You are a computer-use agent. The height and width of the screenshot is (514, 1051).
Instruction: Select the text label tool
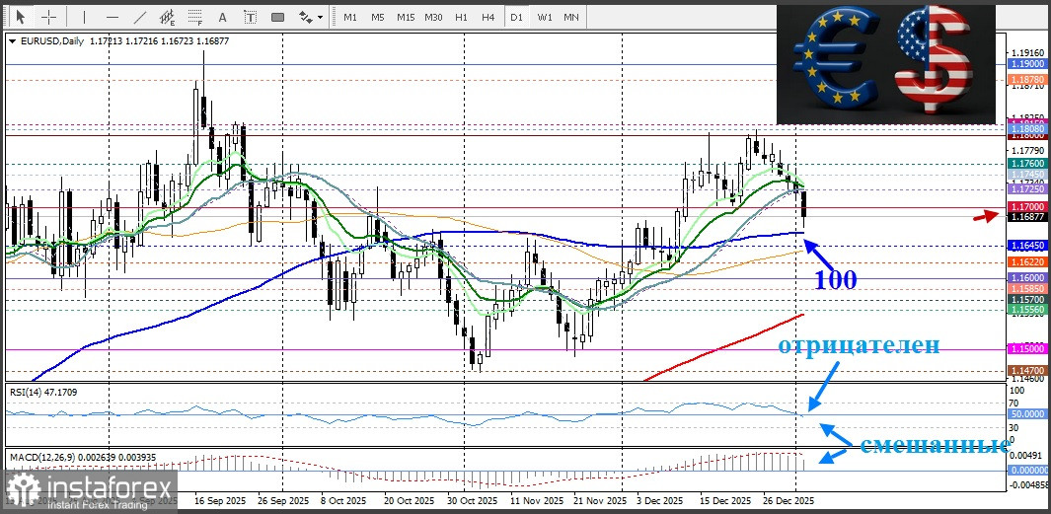point(250,17)
